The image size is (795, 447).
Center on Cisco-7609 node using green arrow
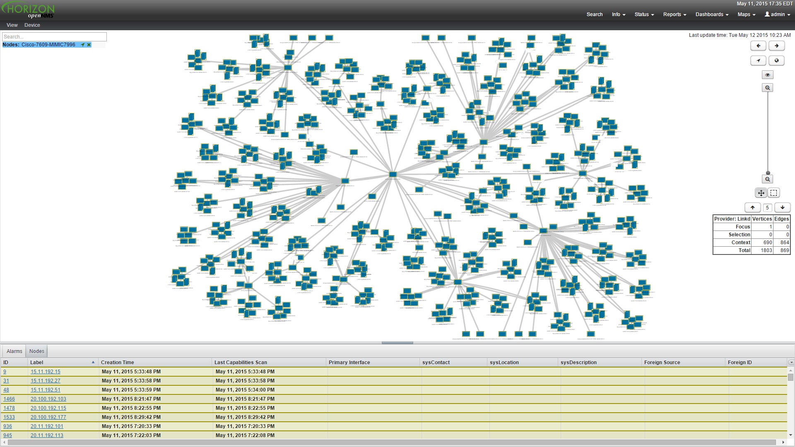(82, 45)
